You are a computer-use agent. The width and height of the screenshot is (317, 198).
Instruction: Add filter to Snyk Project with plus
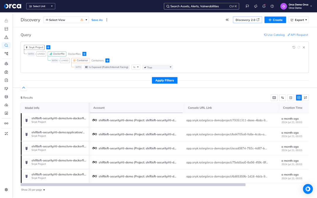(x=48, y=47)
